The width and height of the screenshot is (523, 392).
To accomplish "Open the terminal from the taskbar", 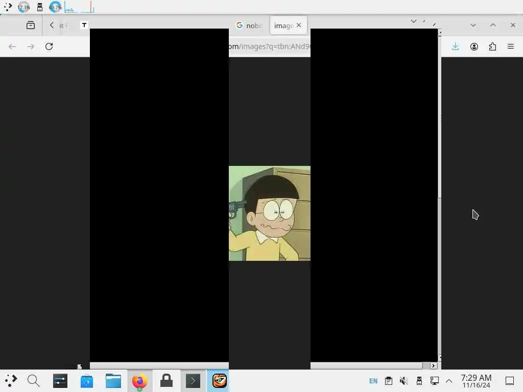I will 193,381.
